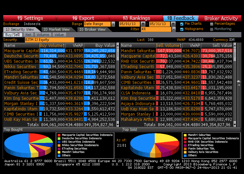Viewport: 244px width, 174px height.
Task: Expand the Date Range dropdown
Action: (x=113, y=24)
